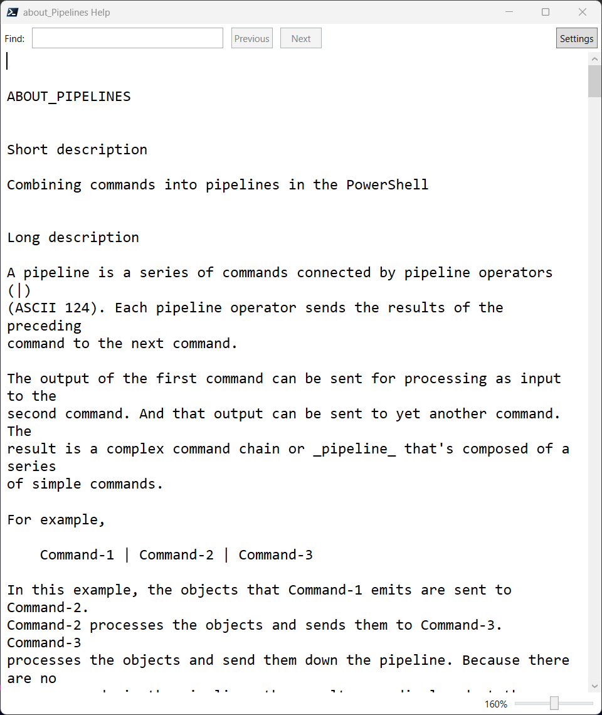Image resolution: width=602 pixels, height=715 pixels.
Task: Click the vertical scrollbar track below thumb
Action: pos(594,388)
